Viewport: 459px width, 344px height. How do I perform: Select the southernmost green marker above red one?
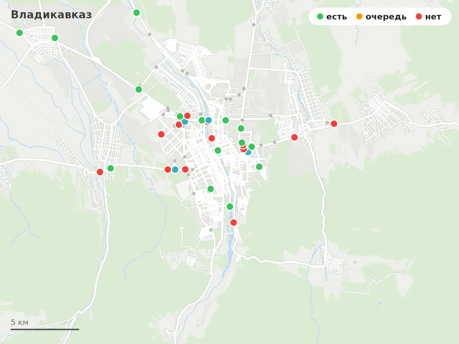point(230,206)
